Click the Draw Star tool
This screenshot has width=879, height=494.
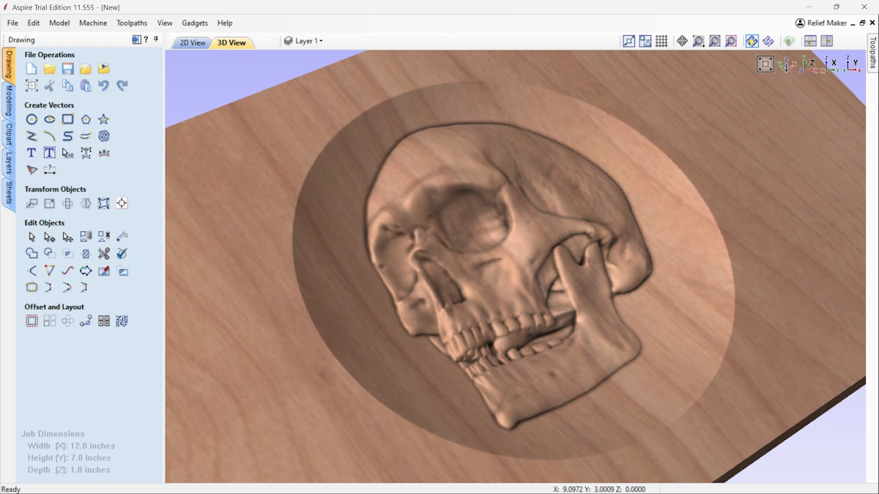(103, 119)
